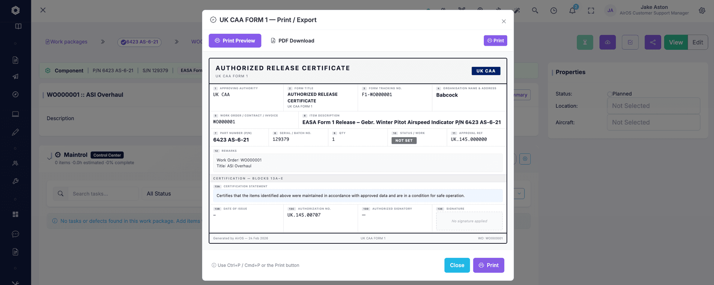This screenshot has height=285, width=714.
Task: Click the green hourglass button
Action: [x=585, y=42]
